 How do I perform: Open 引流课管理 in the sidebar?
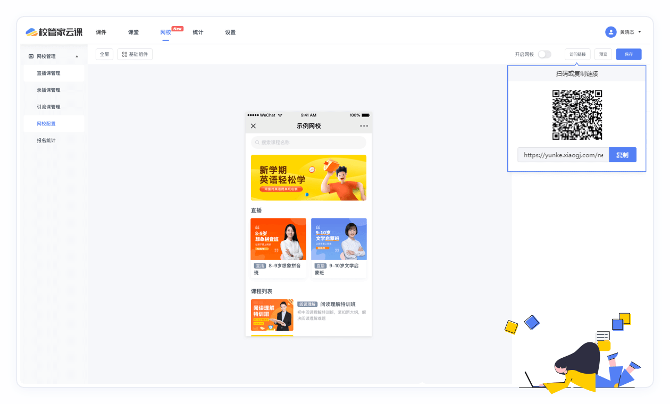point(54,107)
